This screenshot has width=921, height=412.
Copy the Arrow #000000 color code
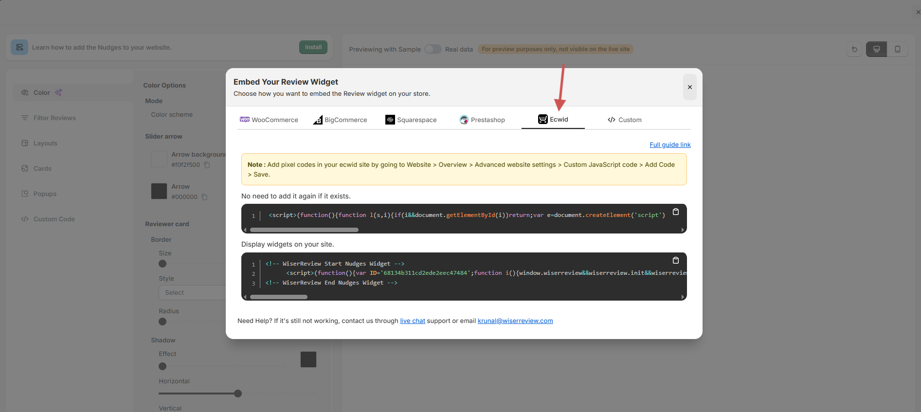tap(204, 197)
